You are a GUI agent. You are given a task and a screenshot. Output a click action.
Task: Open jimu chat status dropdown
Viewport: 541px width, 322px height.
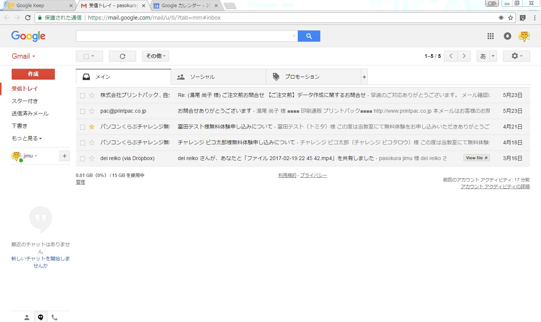tap(30, 156)
